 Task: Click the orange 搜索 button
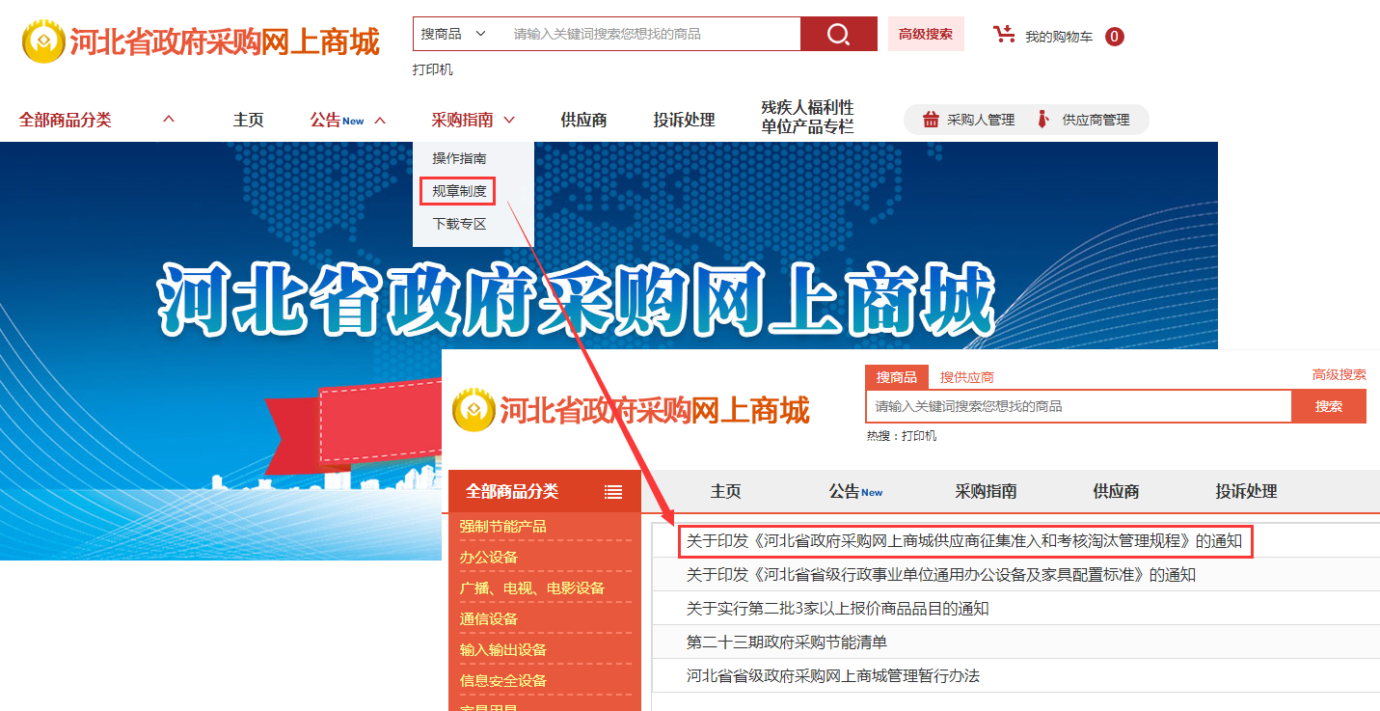(1329, 406)
